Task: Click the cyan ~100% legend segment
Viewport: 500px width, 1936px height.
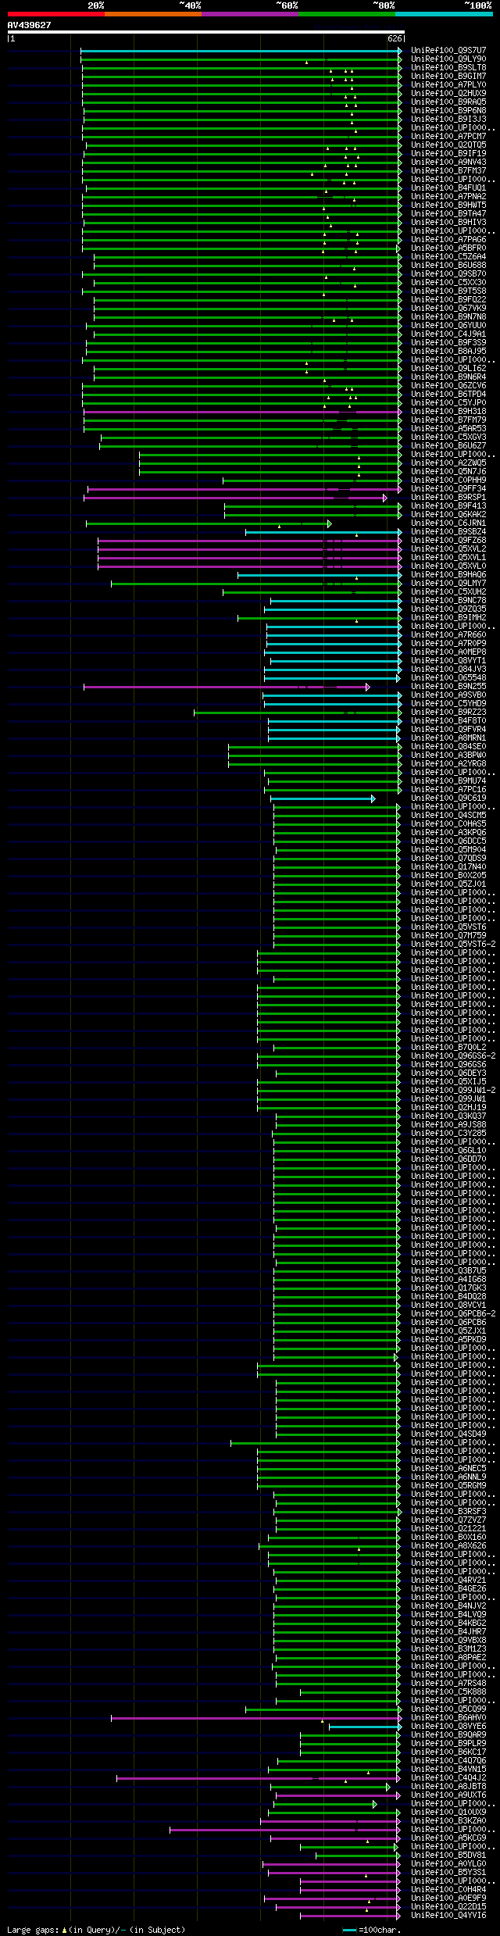Action: coord(444,14)
